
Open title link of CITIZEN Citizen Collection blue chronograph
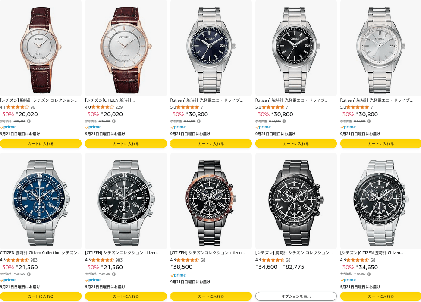40,252
